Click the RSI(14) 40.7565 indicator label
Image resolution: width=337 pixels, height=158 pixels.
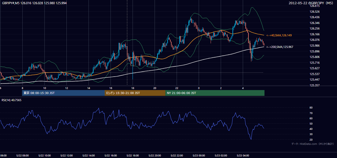(x=12, y=100)
